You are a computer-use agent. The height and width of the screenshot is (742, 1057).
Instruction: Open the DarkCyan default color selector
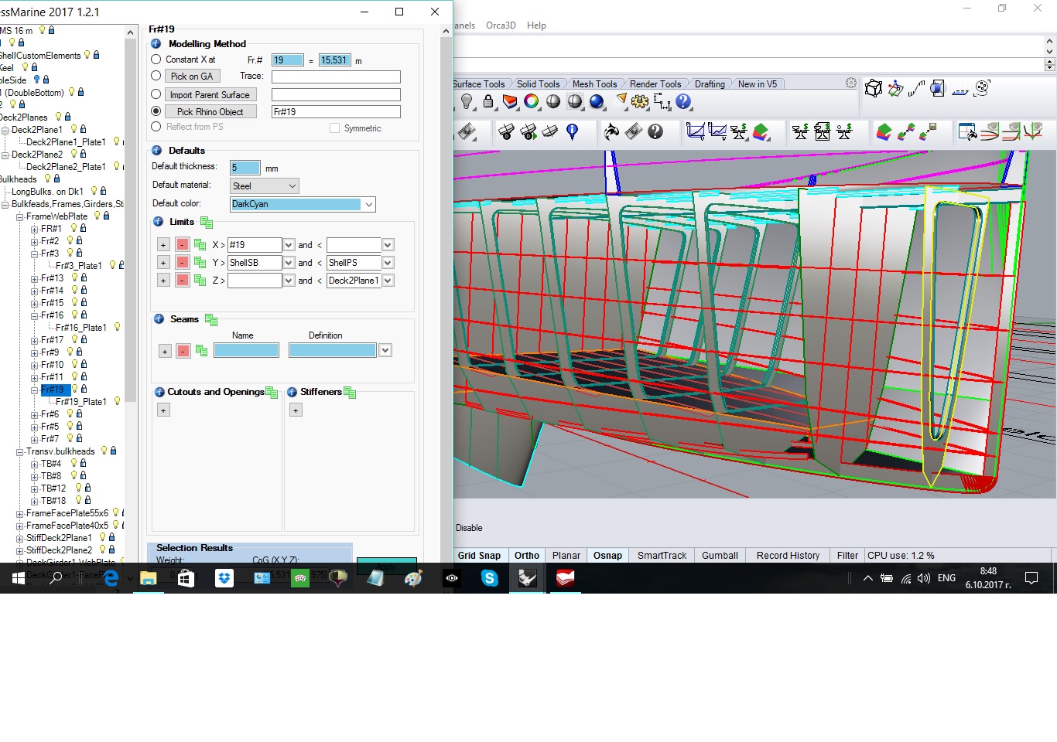(303, 204)
